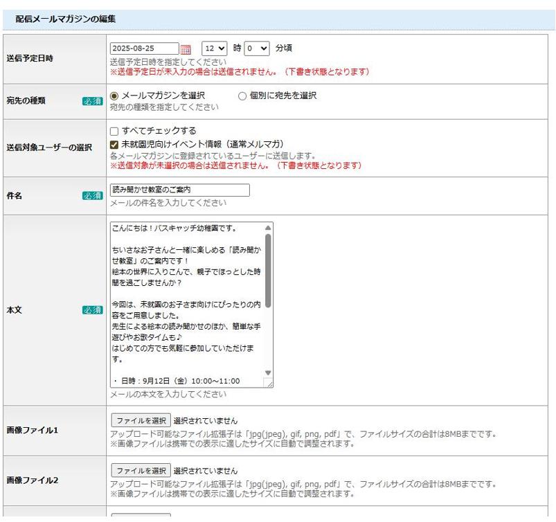Screen dimensions: 556x522
Task: Open the hour dropdown showing 12
Action: [x=215, y=48]
